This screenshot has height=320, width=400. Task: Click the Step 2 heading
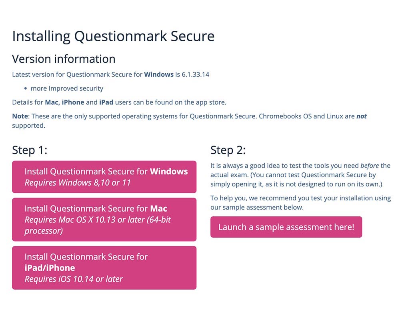pos(228,150)
